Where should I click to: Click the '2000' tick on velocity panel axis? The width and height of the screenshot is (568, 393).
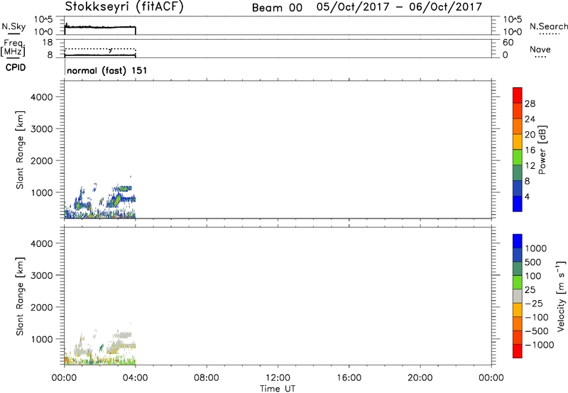click(42, 307)
